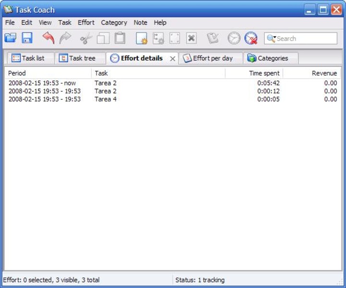
Task: Click the Cut scissors icon
Action: pos(86,38)
